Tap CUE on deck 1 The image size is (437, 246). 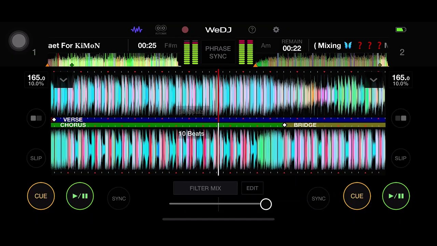[41, 196]
